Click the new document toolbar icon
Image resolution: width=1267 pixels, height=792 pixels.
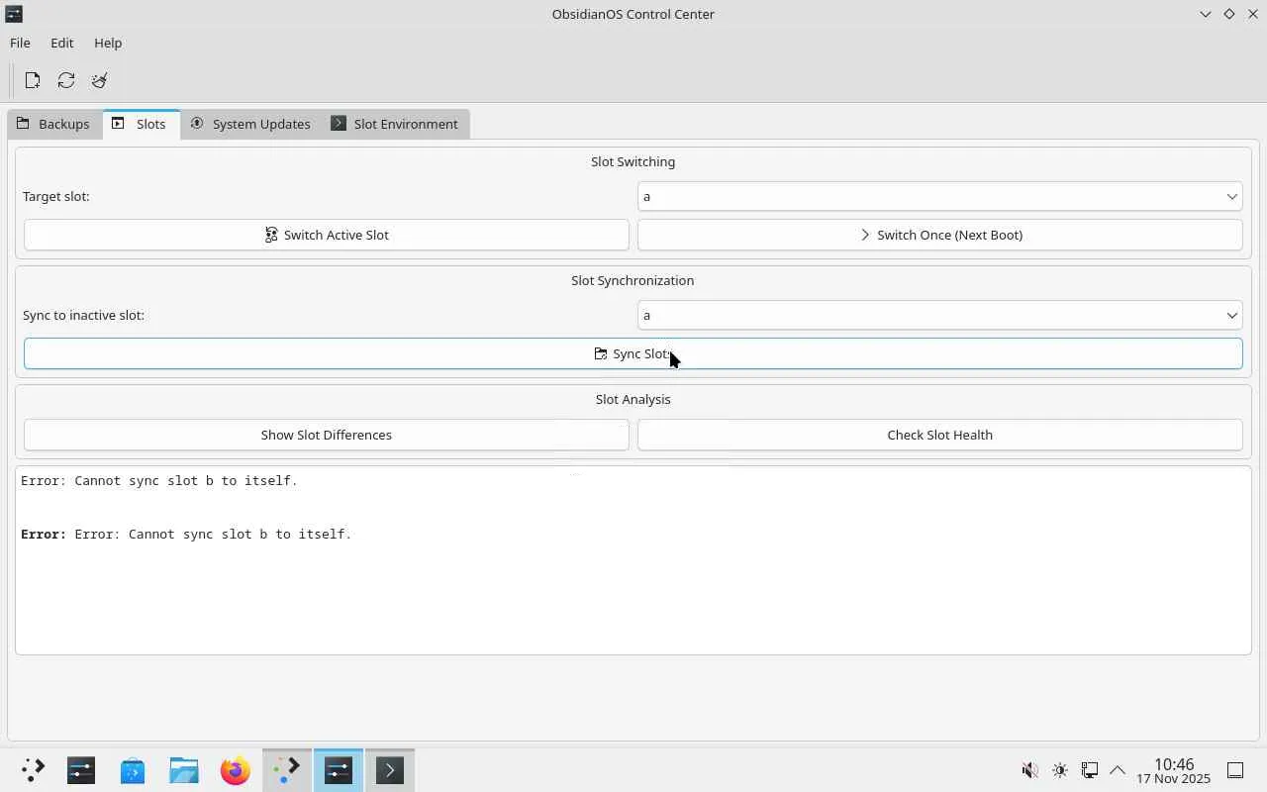pyautogui.click(x=33, y=80)
